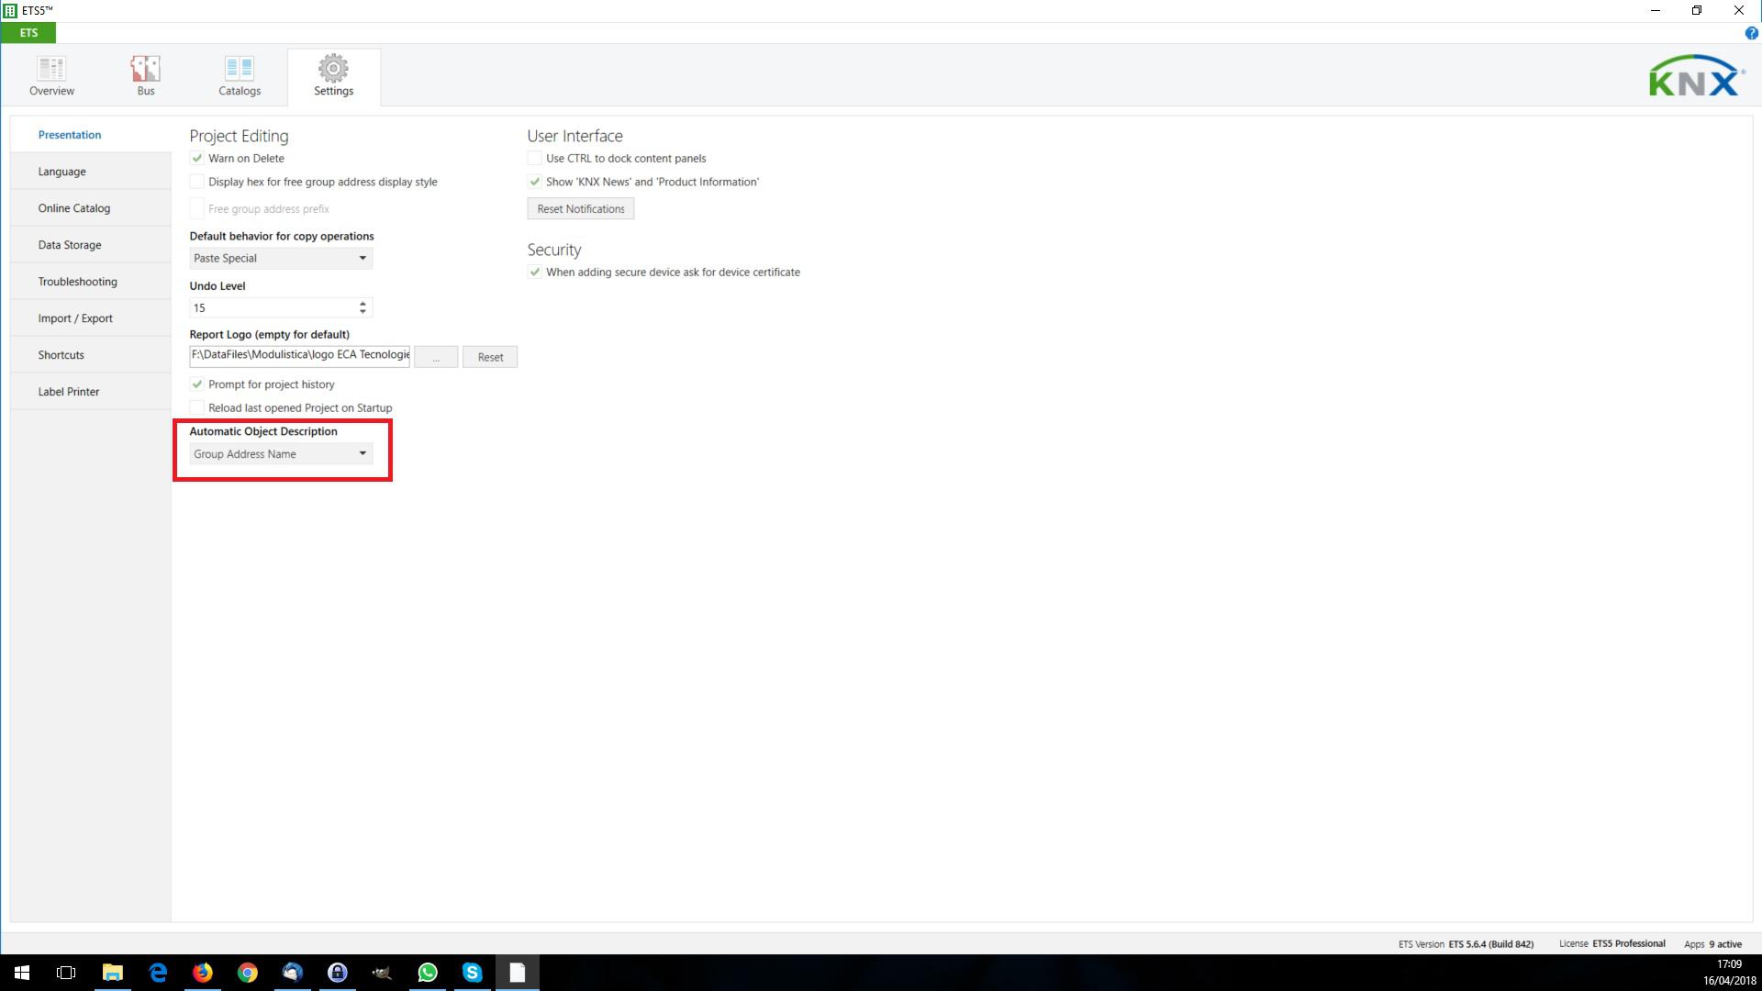Open the green ETS menu
Image resolution: width=1762 pixels, height=991 pixels.
click(28, 33)
